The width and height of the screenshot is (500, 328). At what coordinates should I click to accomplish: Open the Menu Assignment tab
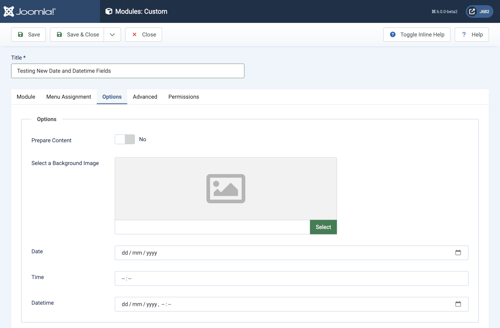coord(69,97)
